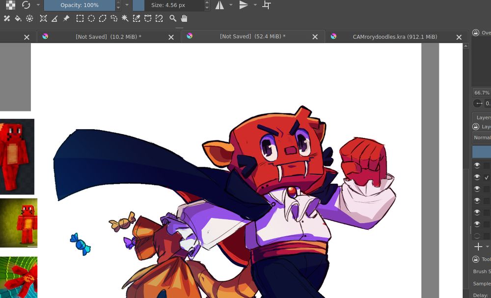
Task: Increase opacity with the up stepper
Action: [118, 2]
